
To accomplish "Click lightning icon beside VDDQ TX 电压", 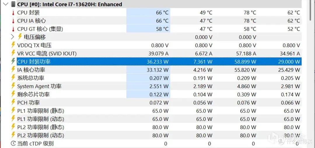I will [x=13, y=45].
